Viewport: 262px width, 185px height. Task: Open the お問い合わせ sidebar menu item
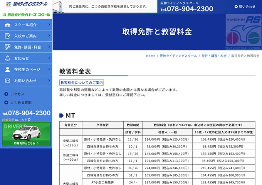coord(26,81)
